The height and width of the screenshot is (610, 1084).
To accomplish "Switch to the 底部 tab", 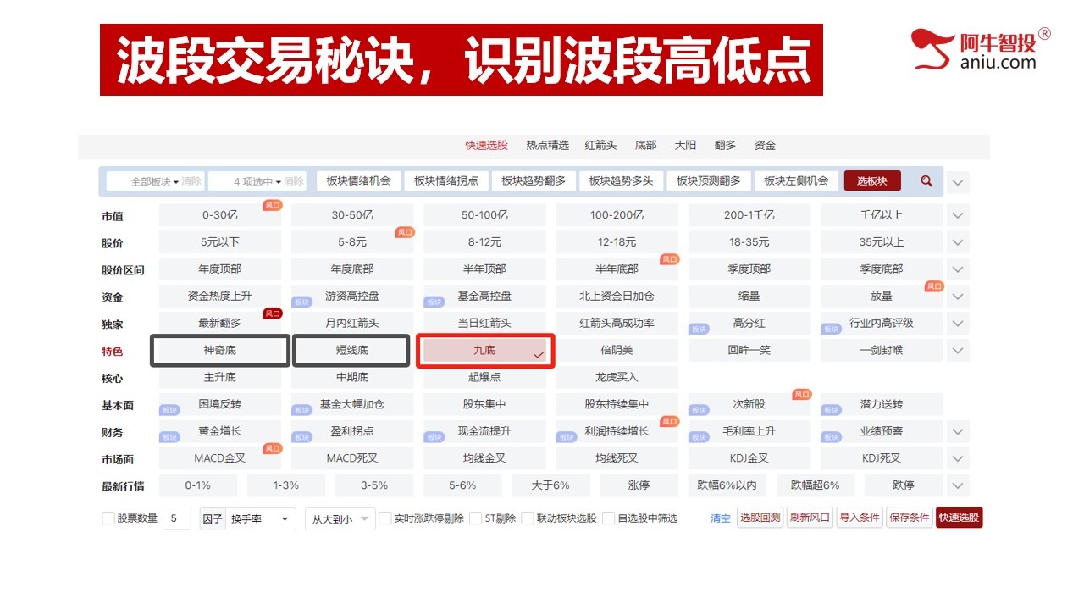I will point(645,146).
